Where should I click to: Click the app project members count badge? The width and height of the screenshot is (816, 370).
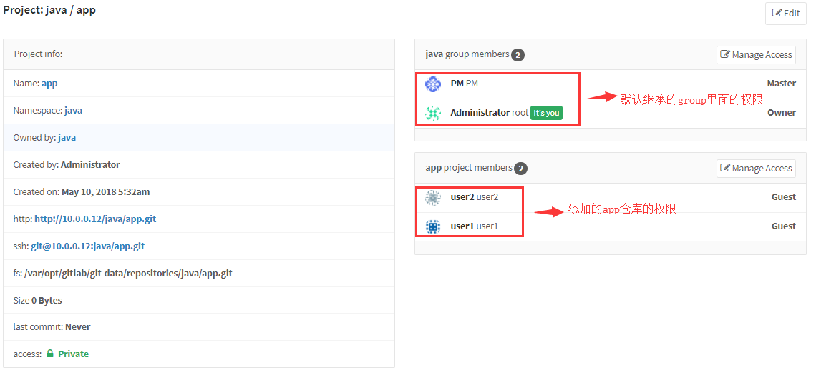521,169
